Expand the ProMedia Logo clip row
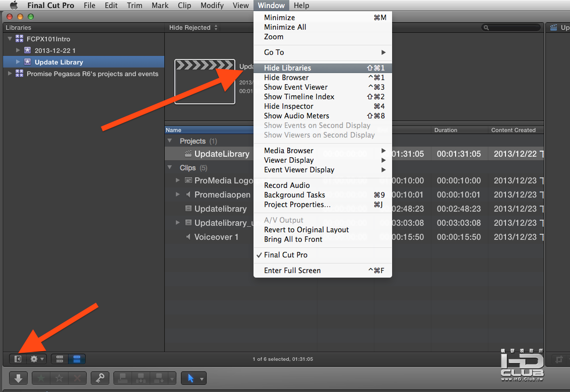The image size is (570, 392). tap(178, 180)
